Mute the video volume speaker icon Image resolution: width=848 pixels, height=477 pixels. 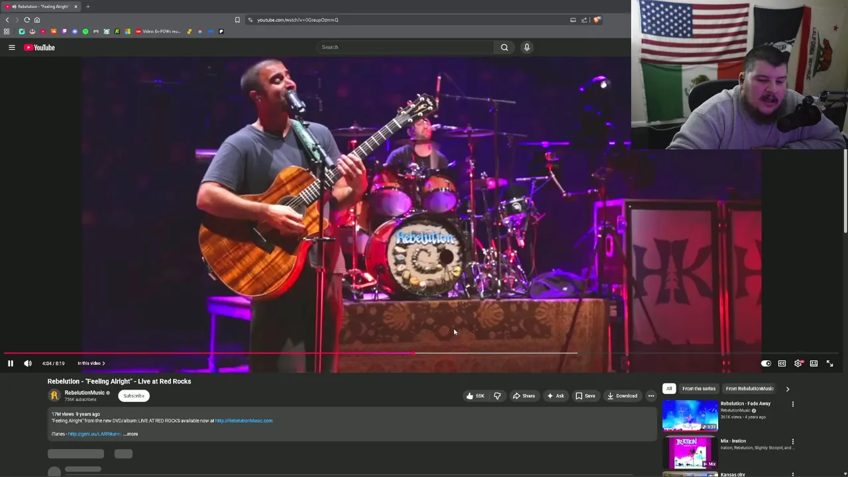click(x=28, y=363)
